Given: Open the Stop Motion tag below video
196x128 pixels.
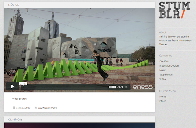Looking at the screenshot, I should click(44, 108).
